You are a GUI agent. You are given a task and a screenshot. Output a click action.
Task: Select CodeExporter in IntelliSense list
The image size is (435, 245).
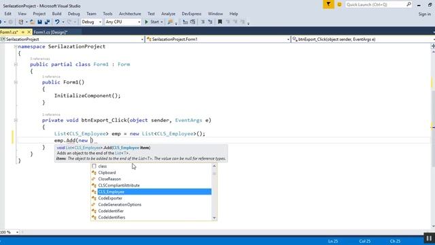[151, 198]
